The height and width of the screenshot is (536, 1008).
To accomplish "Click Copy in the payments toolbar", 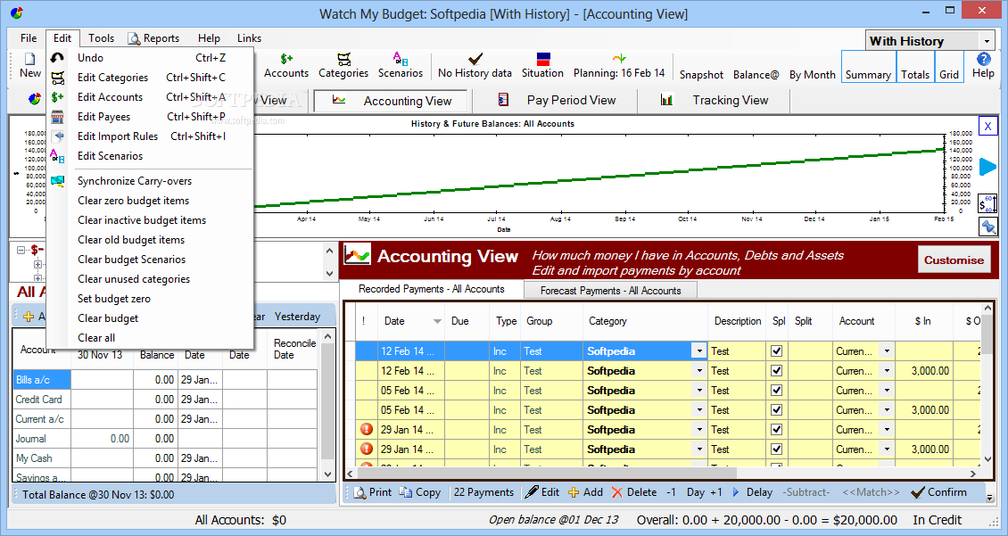I will tap(420, 492).
